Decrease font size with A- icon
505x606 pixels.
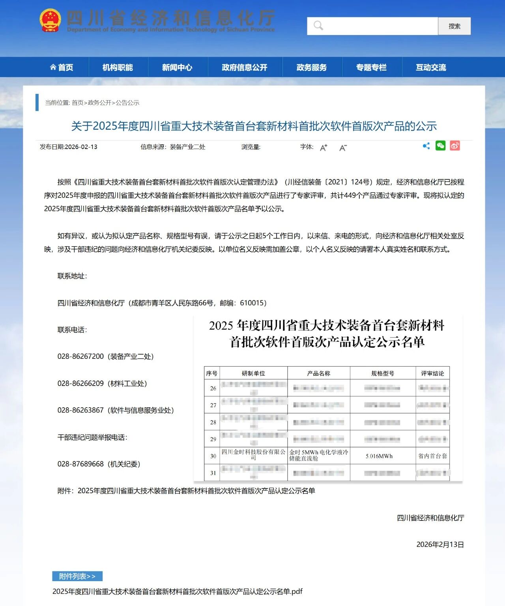(343, 148)
